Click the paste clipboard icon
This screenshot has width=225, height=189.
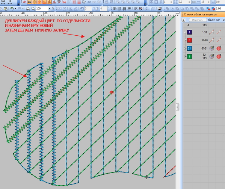tap(6, 9)
